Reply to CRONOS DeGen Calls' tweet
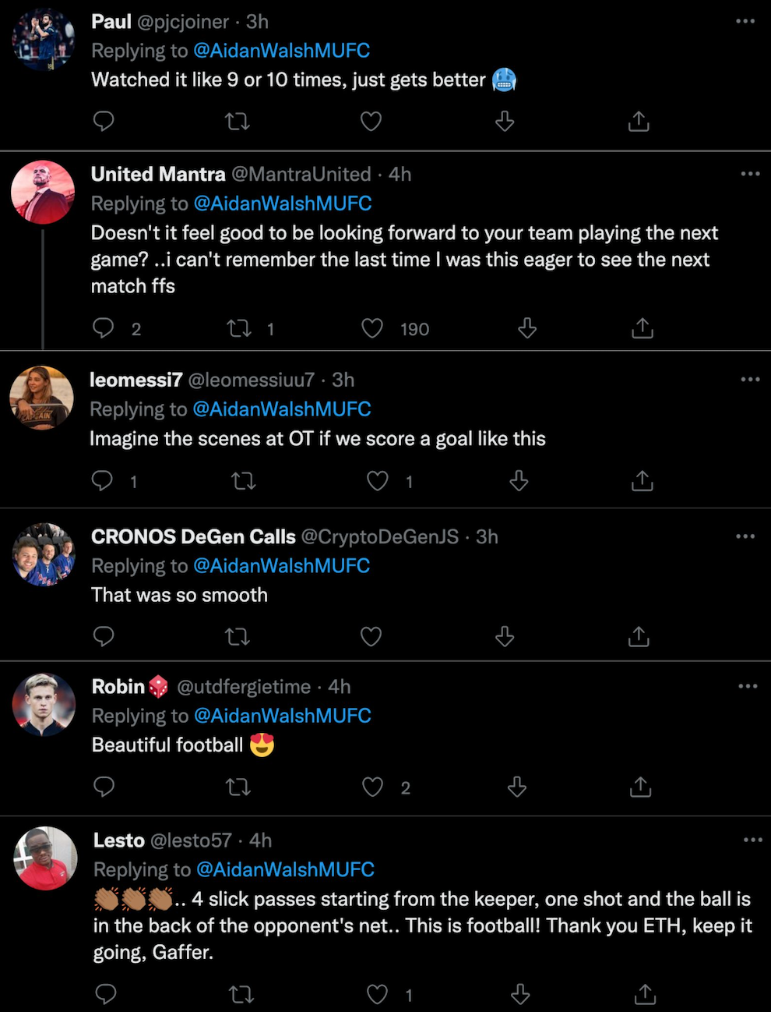This screenshot has height=1012, width=771. [x=104, y=636]
